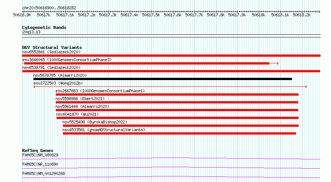This screenshot has width=331, height=182.
Task: Open gene FAM65C|NR_110890 label
Action: pyautogui.click(x=40, y=164)
